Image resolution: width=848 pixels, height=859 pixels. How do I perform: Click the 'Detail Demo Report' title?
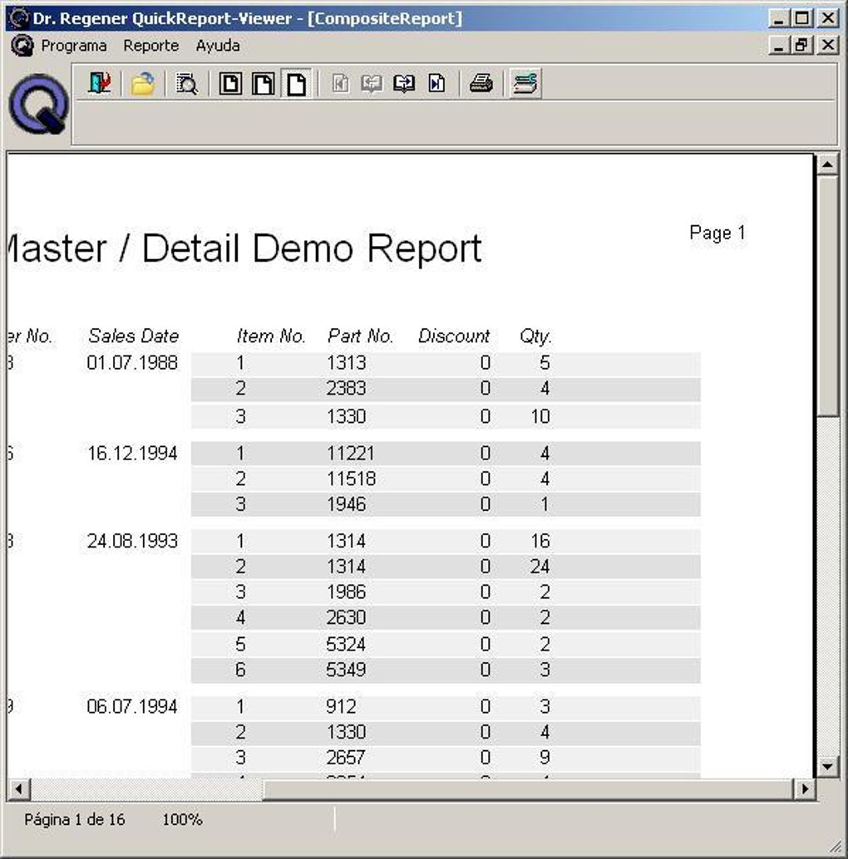point(312,248)
